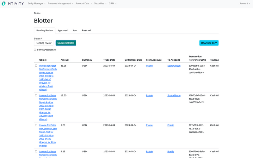Check the box for the 31.25 invoice row
253x158 pixels.
pos(36,66)
